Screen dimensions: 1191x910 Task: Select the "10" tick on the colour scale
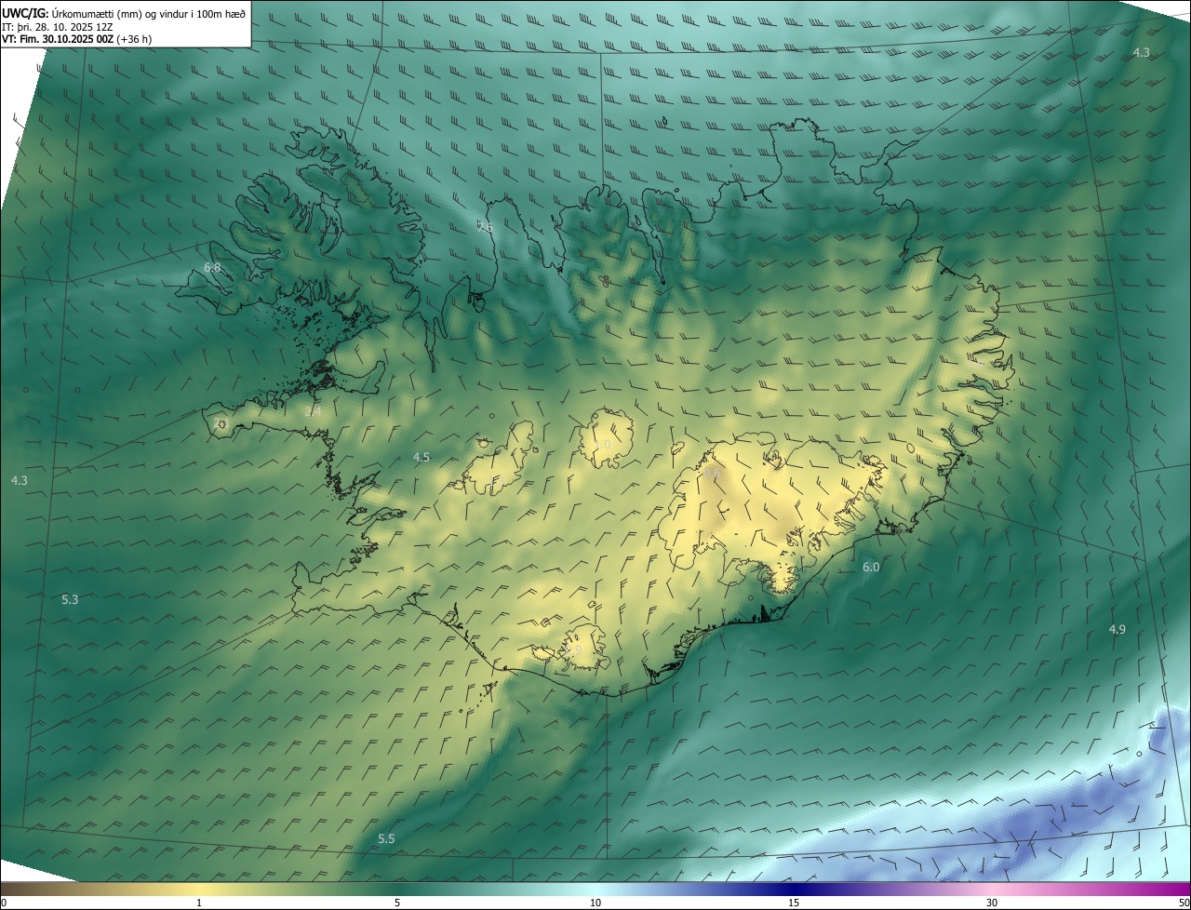click(595, 903)
